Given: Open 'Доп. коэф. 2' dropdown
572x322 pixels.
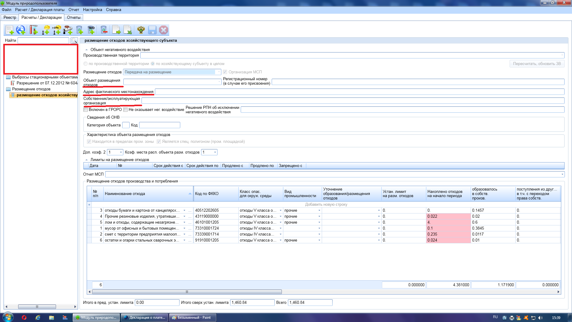Looking at the screenshot, I should pyautogui.click(x=121, y=152).
